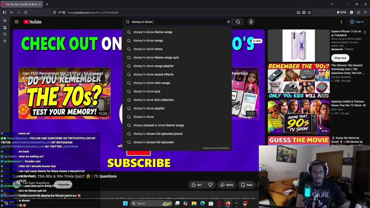Hide the end screen video suggestions

[257, 41]
